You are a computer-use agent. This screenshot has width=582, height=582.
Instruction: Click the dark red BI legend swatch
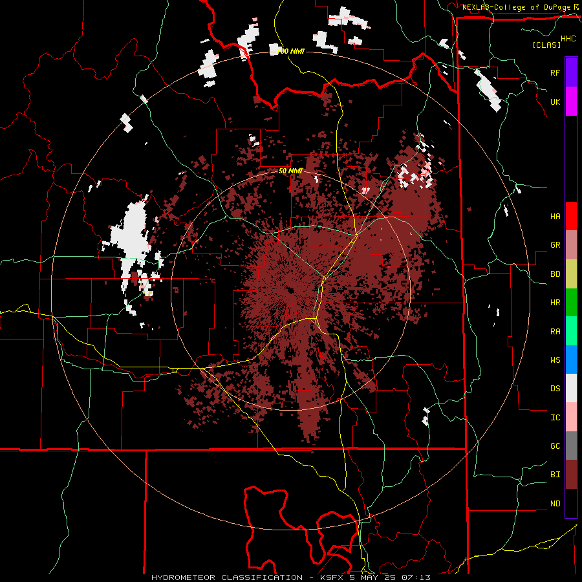tap(571, 475)
